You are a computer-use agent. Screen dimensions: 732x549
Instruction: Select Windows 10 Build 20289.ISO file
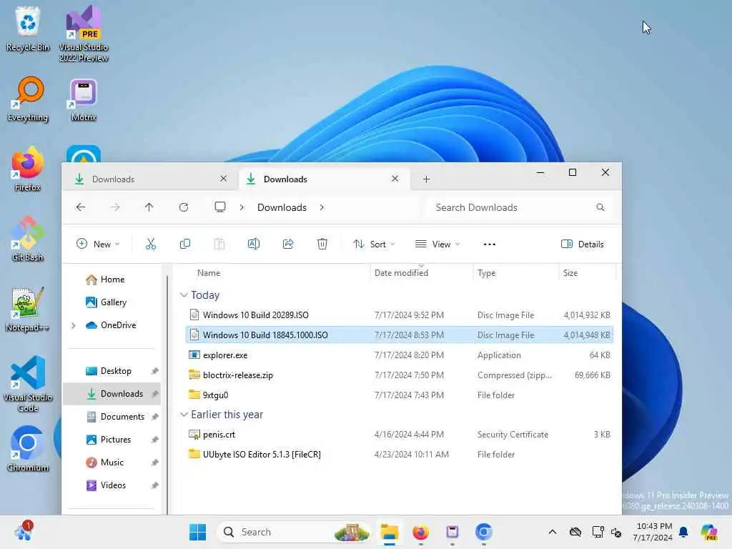pos(399,315)
